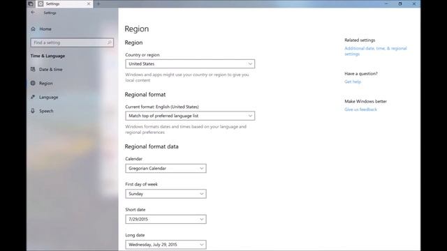Image resolution: width=447 pixels, height=251 pixels.
Task: Open the Short date format dropdown
Action: (166, 219)
